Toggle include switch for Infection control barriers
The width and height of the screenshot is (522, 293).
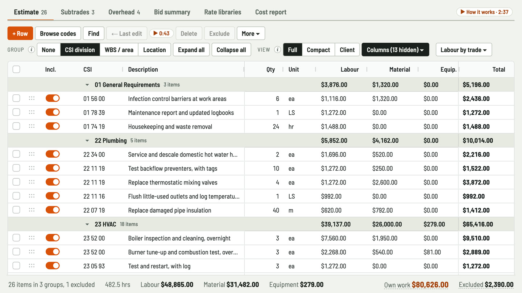[53, 98]
